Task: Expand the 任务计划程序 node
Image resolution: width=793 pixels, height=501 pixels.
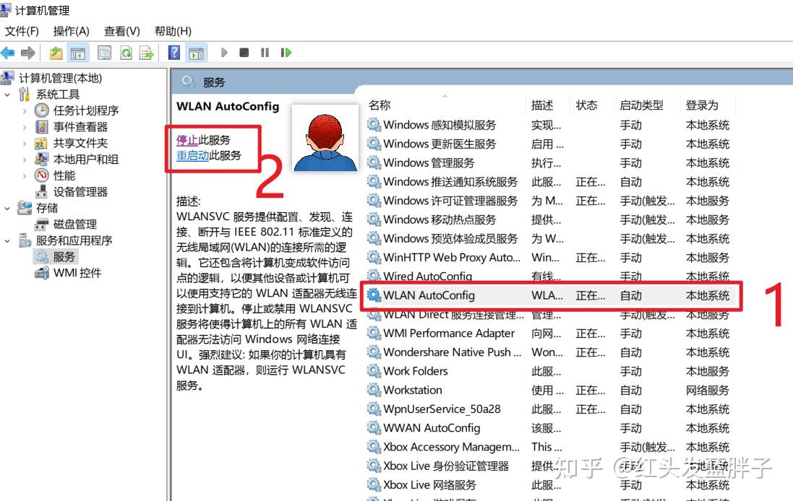Action: 25,110
